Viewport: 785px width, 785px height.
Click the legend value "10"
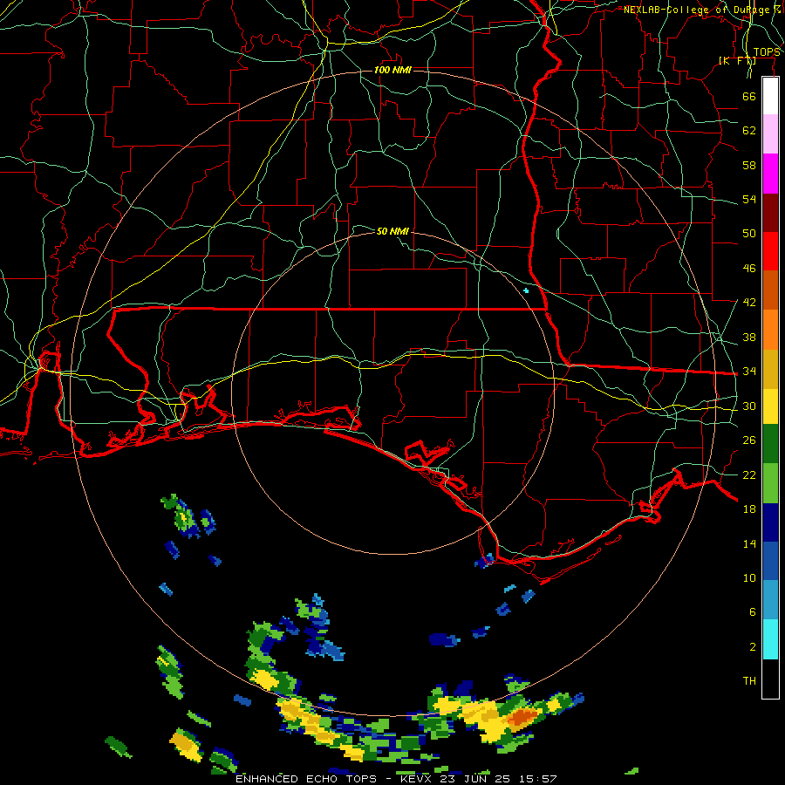click(x=749, y=577)
